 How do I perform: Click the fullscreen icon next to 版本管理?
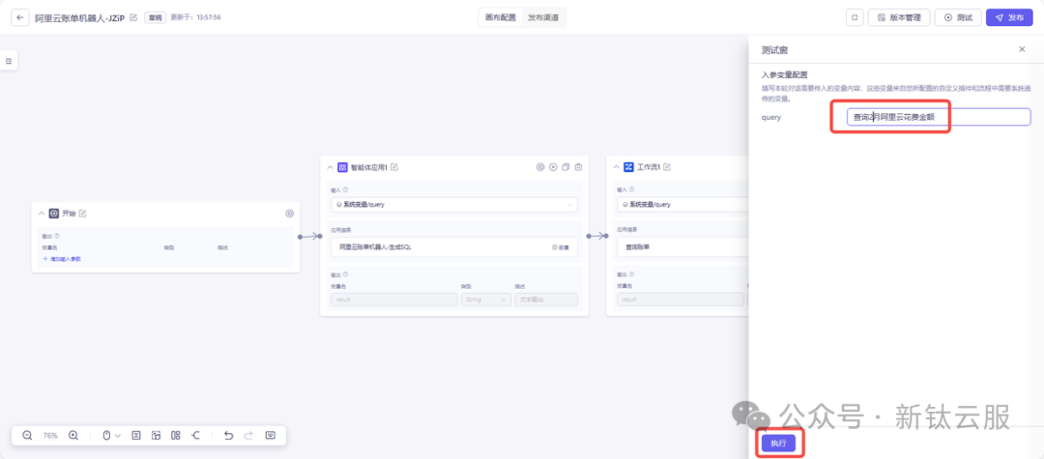tap(855, 17)
